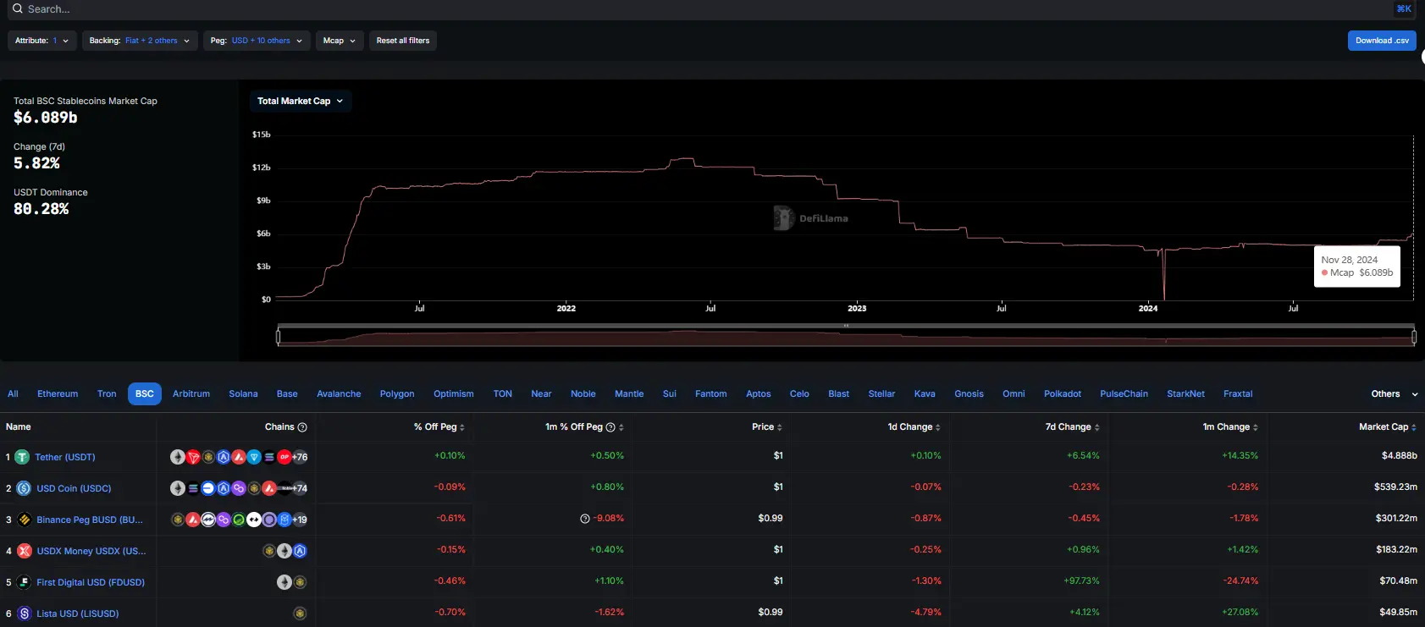Click the sort arrows on 1m Change column
The height and width of the screenshot is (627, 1425).
tap(1256, 427)
